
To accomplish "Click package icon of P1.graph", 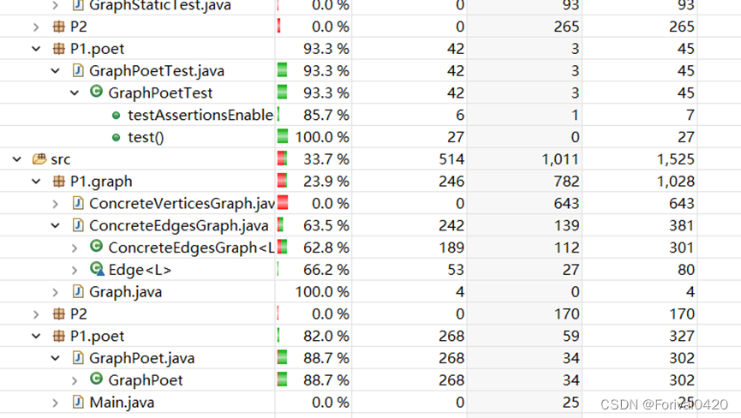I will [59, 182].
